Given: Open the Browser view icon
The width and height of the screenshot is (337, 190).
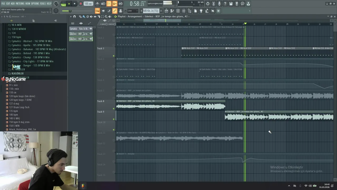Looking at the screenshot, I should pos(190,11).
